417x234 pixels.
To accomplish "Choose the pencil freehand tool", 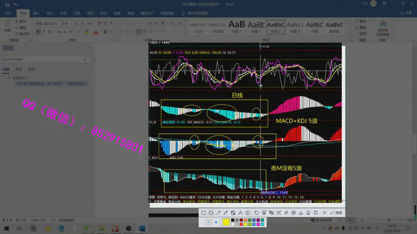I will 225,213.
